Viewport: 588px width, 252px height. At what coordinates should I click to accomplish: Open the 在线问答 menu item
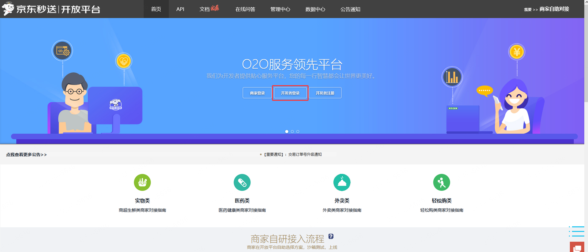(x=245, y=9)
